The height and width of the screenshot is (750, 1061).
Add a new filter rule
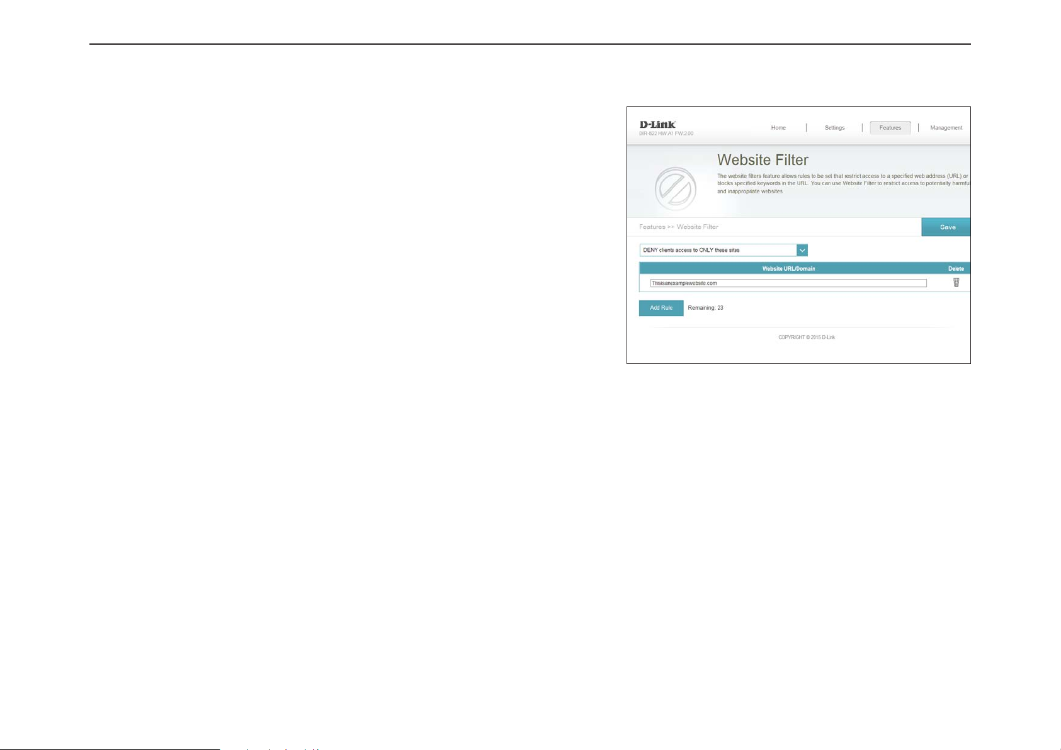[x=661, y=308]
